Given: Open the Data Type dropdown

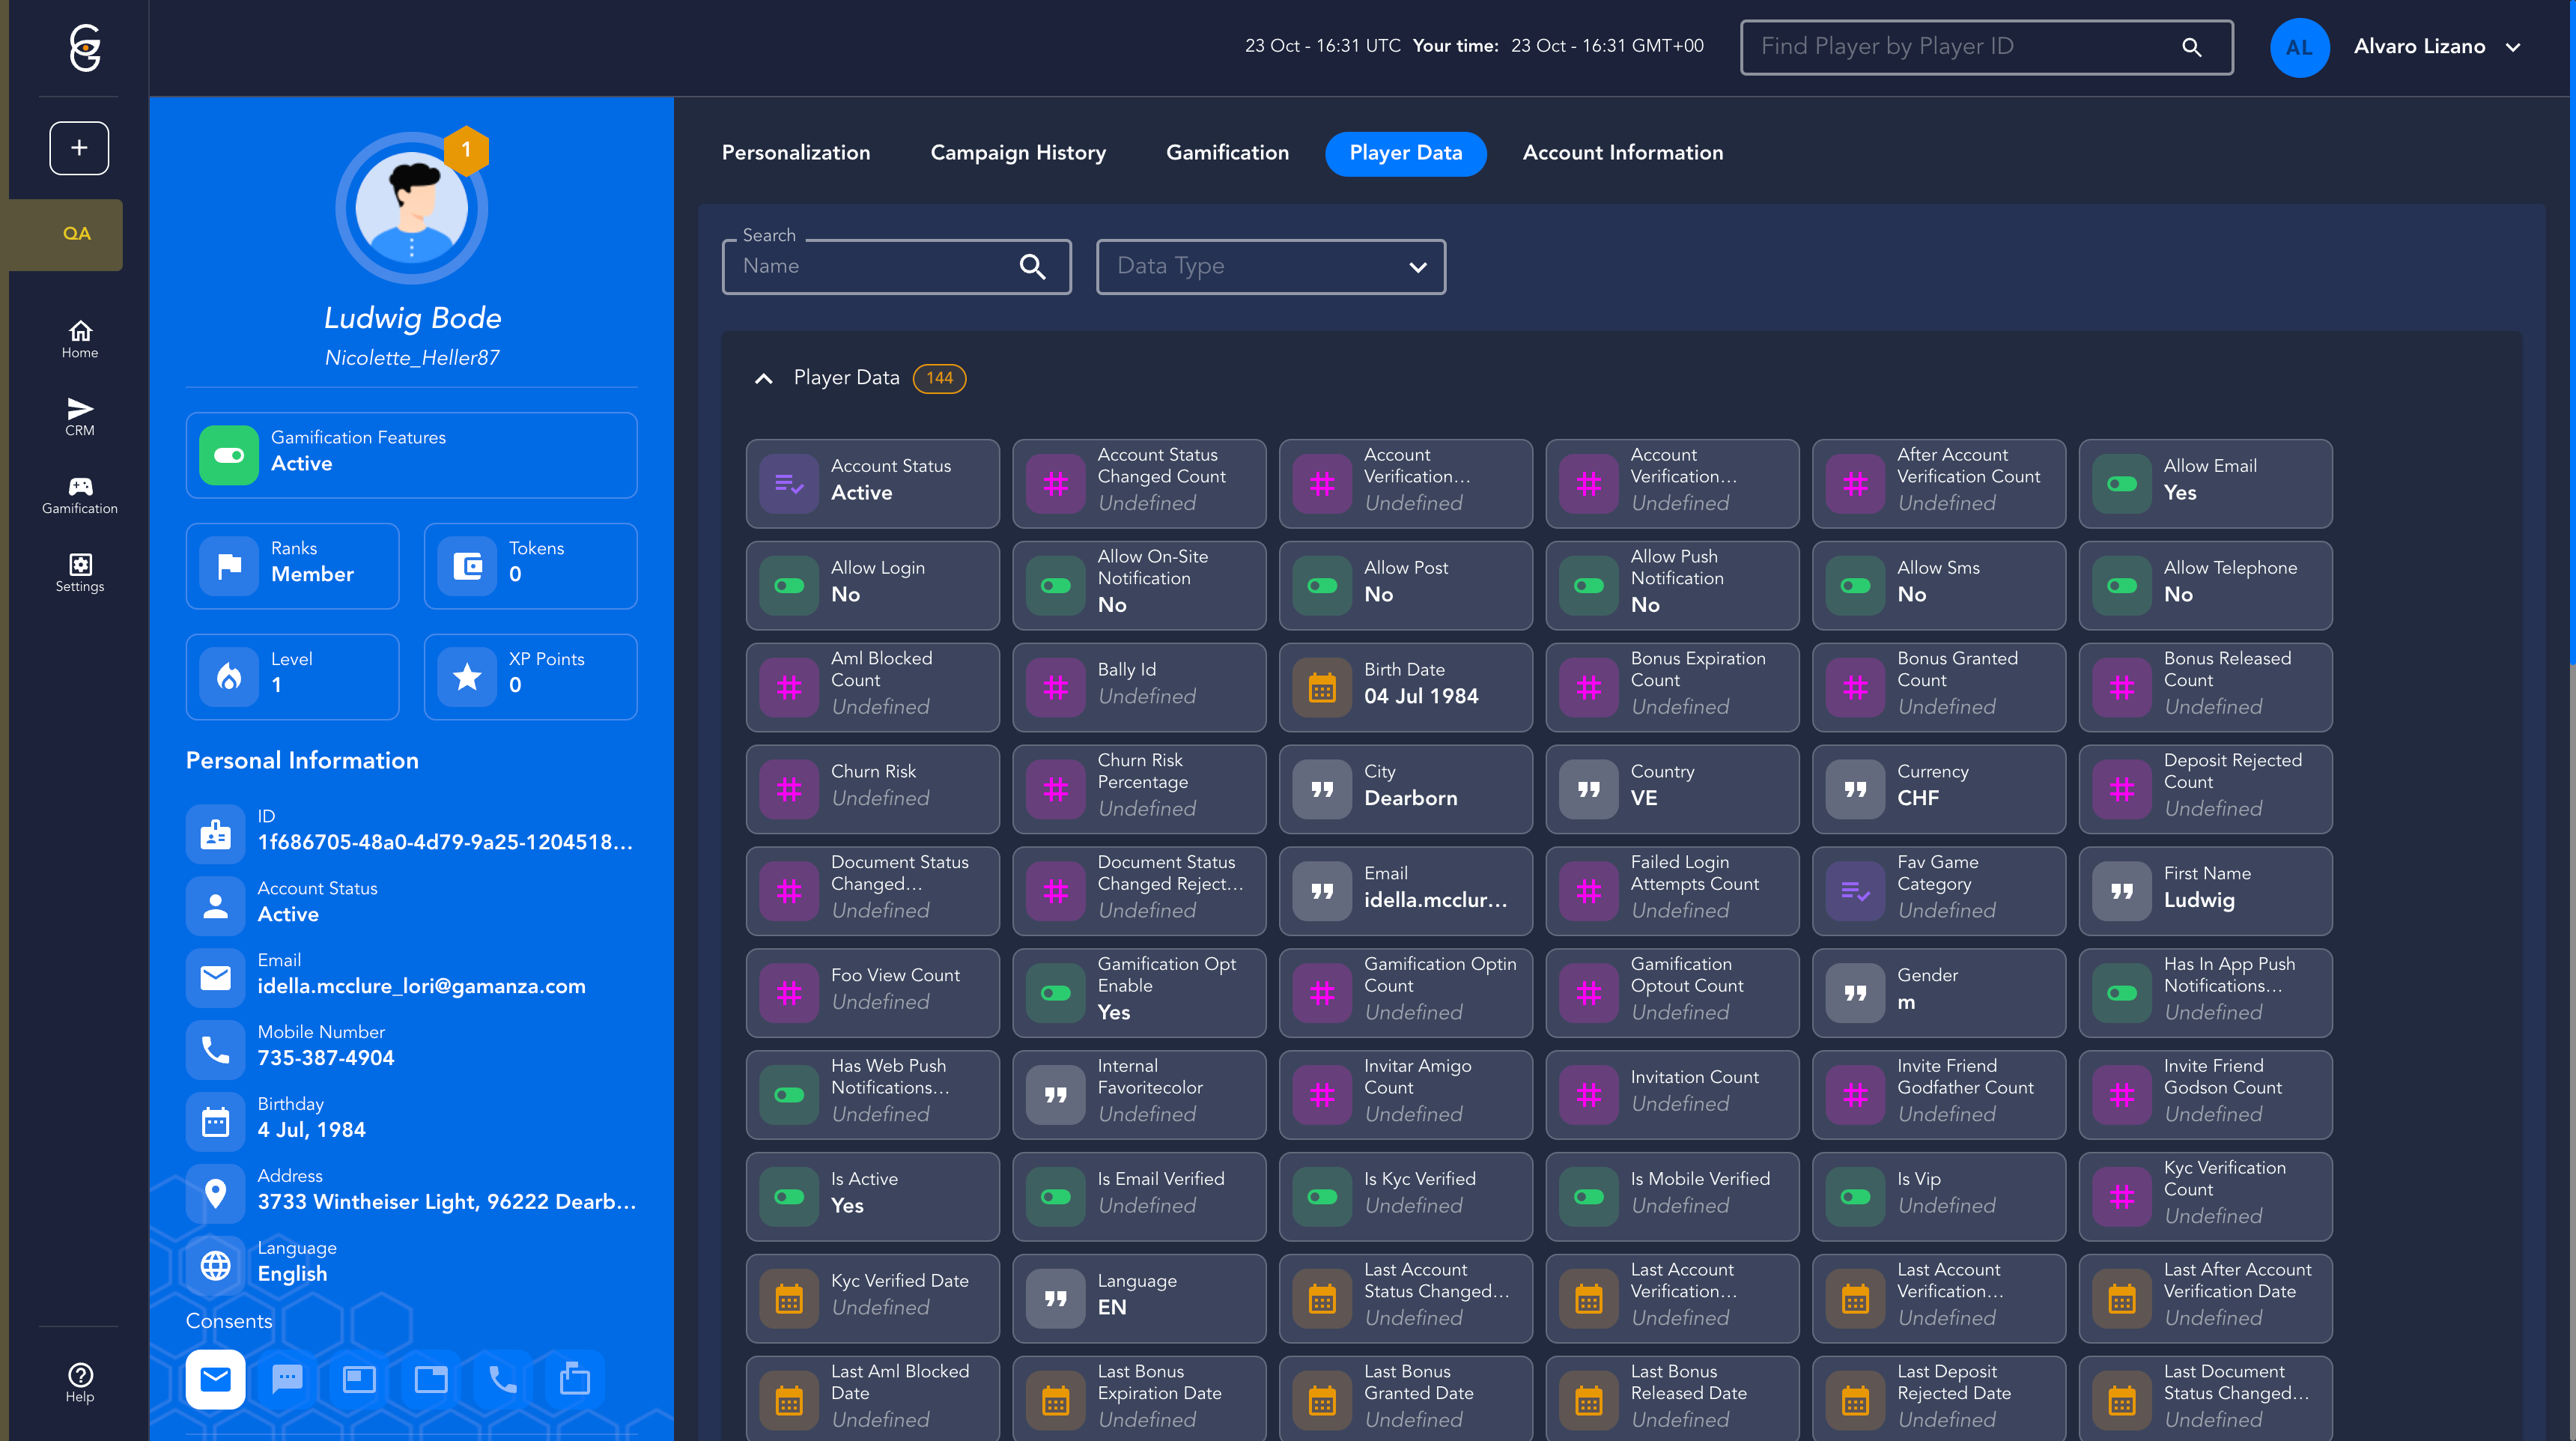Looking at the screenshot, I should coord(1270,266).
